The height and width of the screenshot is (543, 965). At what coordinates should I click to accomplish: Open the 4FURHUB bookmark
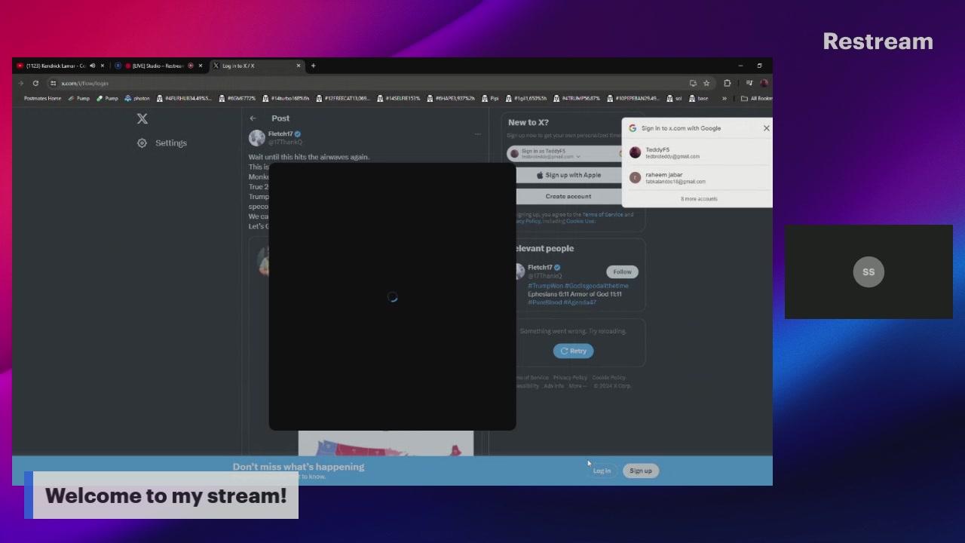pos(185,98)
